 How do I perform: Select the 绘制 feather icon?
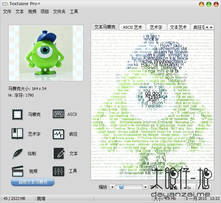click(18, 153)
